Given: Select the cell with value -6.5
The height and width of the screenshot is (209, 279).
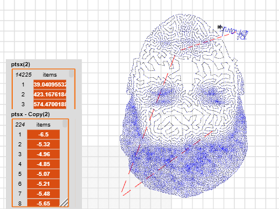Looking at the screenshot, I should tap(44, 135).
